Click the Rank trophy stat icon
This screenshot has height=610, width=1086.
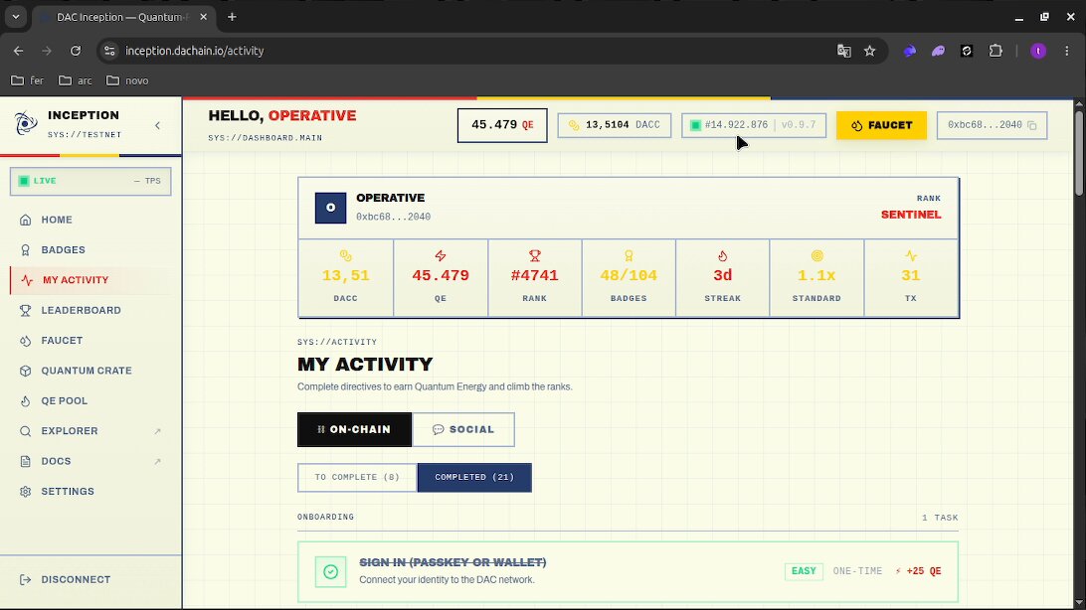[535, 256]
